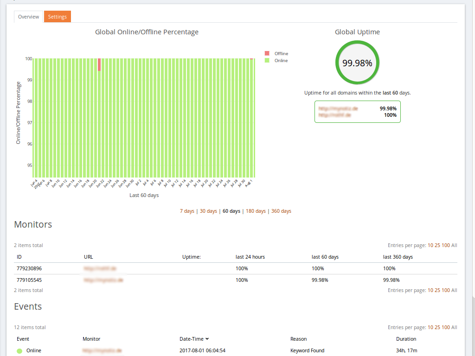Show the 360 days range
Screen dimensions: 475x356
[281, 211]
